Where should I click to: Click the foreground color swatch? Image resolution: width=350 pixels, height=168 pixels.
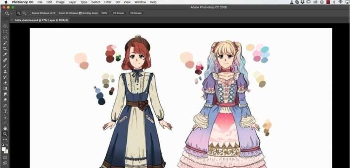4,149
